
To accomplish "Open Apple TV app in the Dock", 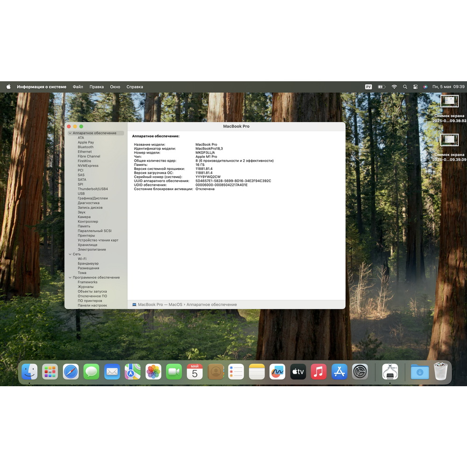I will pos(298,372).
